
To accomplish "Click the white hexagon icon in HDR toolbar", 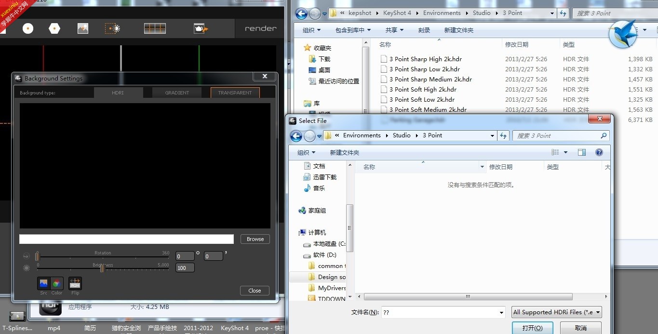I will (x=54, y=28).
